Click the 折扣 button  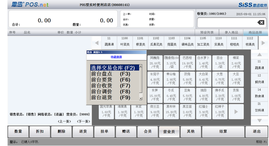(x=40, y=131)
